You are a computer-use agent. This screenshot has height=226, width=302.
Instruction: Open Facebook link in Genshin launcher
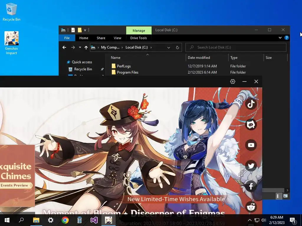tap(251, 186)
